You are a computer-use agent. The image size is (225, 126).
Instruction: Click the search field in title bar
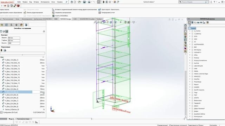pyautogui.click(x=194, y=2)
